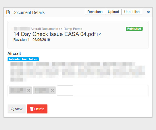
Task: Open Aircraft Documents breadcrumb folder
Action: tap(44, 29)
